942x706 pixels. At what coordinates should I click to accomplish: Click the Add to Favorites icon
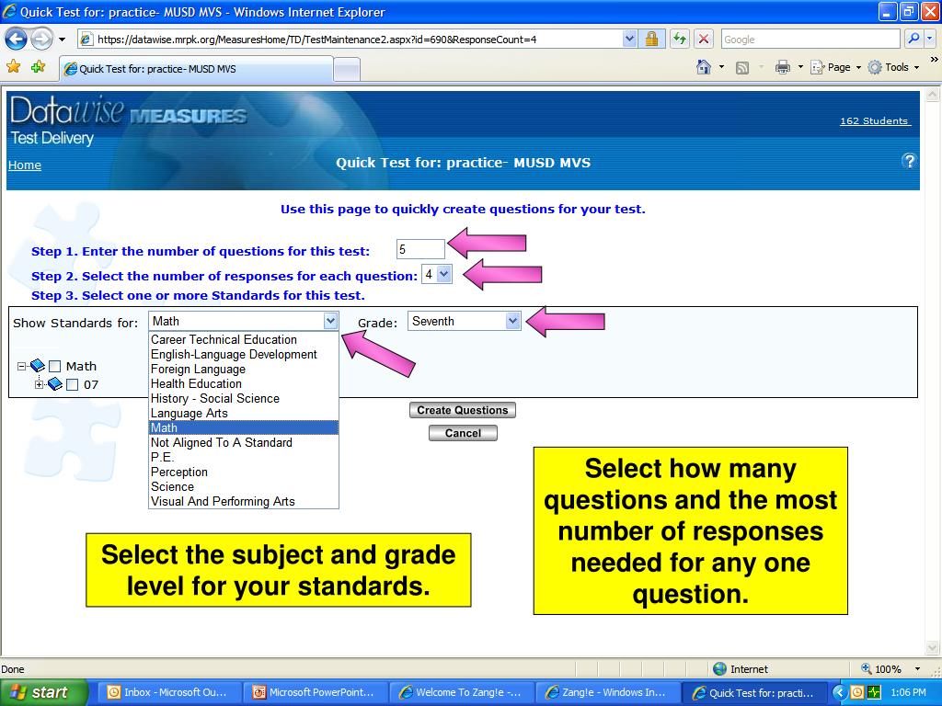39,66
